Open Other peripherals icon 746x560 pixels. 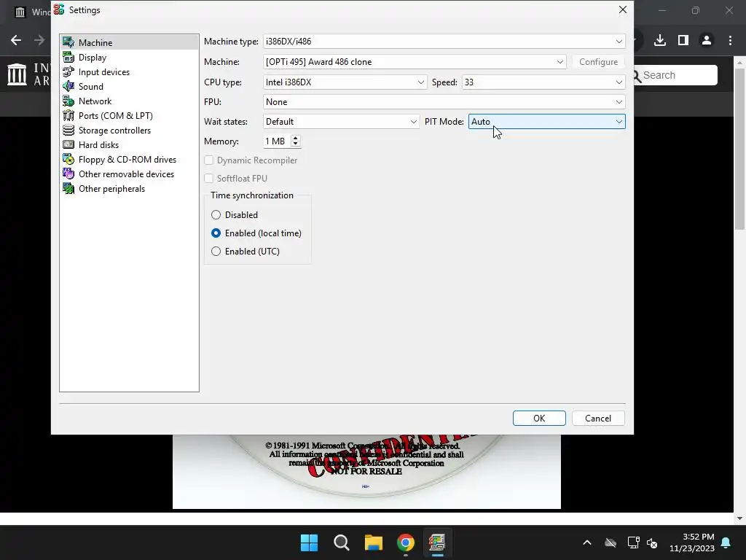tap(68, 189)
